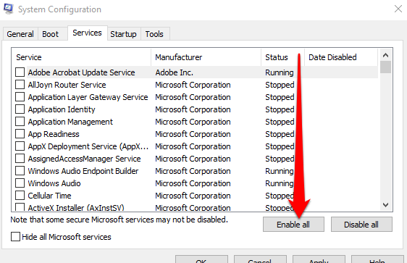Click the services list scrollbar thumb
The height and width of the screenshot is (263, 407).
(385, 67)
